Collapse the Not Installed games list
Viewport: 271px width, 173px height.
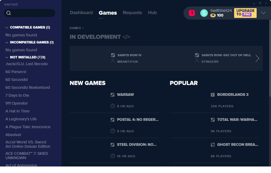pos(7,58)
